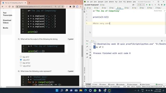The width and height of the screenshot is (166, 93).
Task: Bookmark this page with star icon
Action: click(x=63, y=6)
